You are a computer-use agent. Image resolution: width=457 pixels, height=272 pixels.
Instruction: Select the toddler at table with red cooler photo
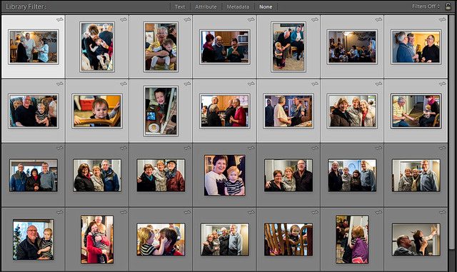pyautogui.click(x=97, y=111)
